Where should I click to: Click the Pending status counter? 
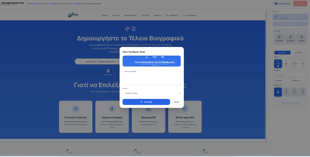(x=97, y=151)
